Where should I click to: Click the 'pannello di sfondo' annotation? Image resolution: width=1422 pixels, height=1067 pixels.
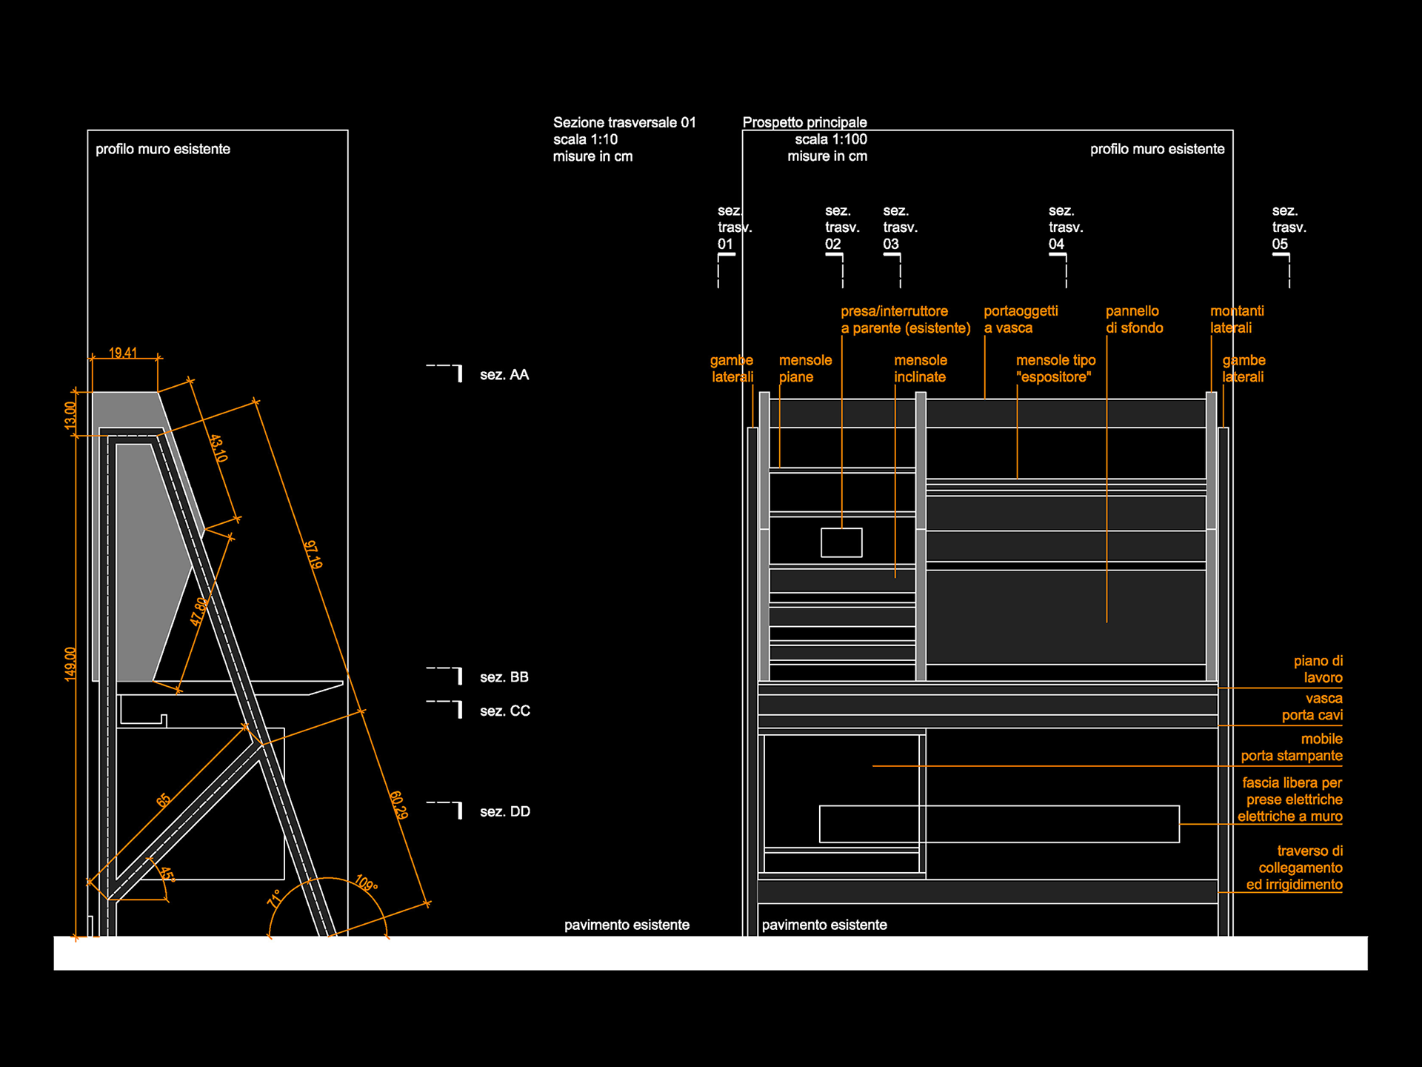(x=1134, y=319)
